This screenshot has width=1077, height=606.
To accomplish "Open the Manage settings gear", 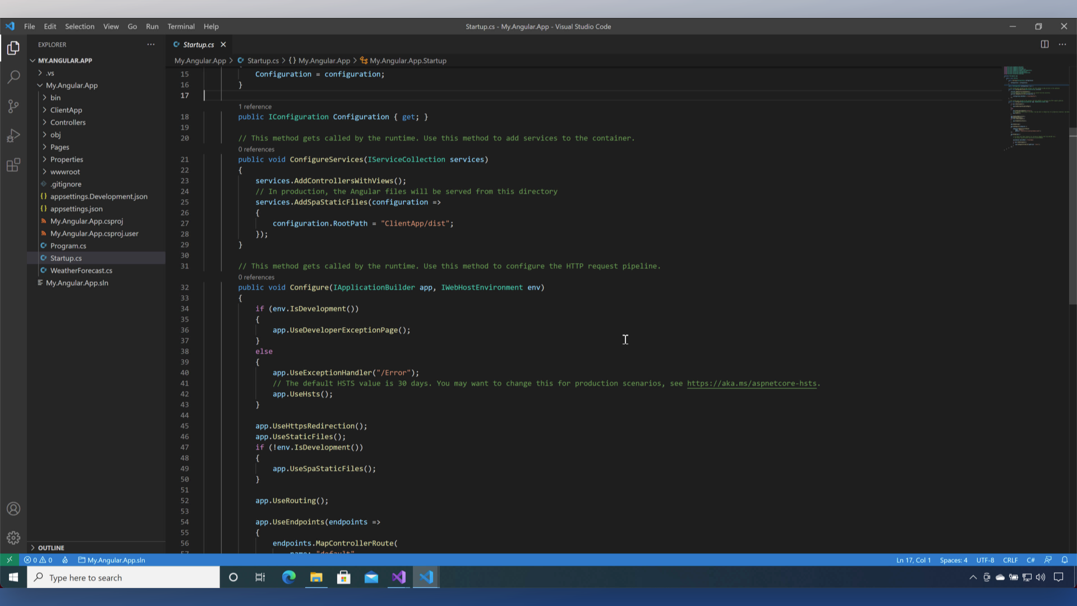I will pos(13,538).
